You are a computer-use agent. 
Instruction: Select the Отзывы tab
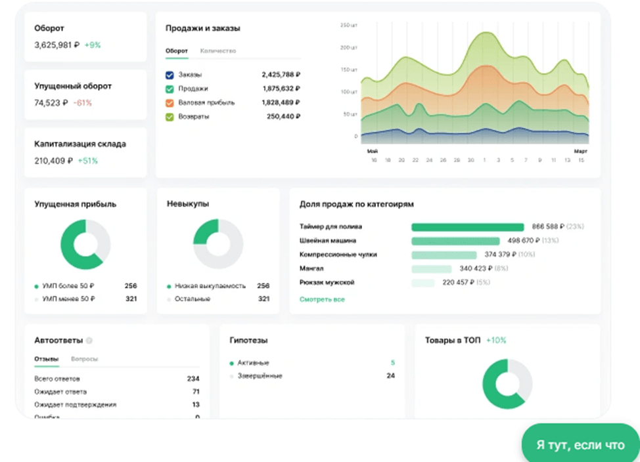46,360
